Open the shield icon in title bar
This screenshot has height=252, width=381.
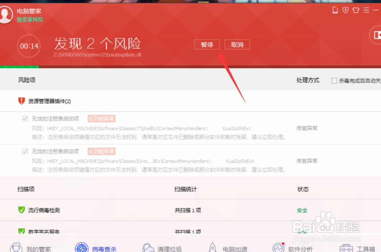[x=345, y=10]
